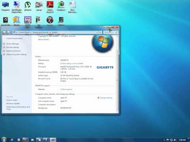Viewport: 190px width, 142px height.
Task: Click the Workgroup label
Action: point(43,108)
